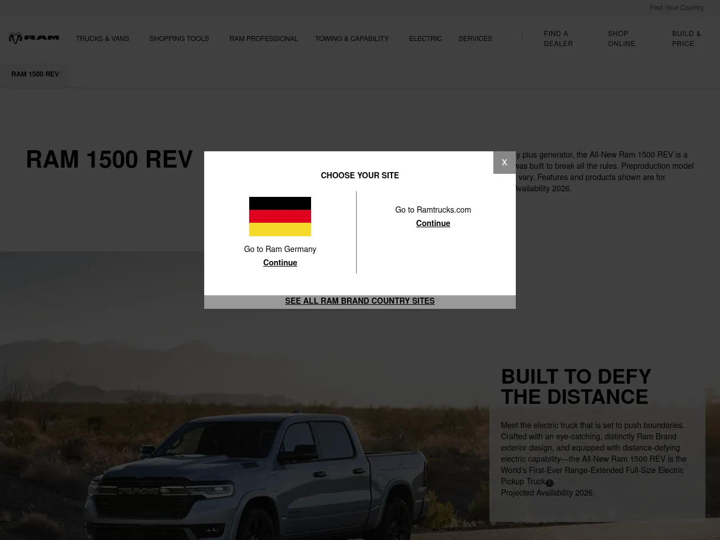The width and height of the screenshot is (720, 540).
Task: See all Ram brand country sites
Action: click(x=359, y=301)
